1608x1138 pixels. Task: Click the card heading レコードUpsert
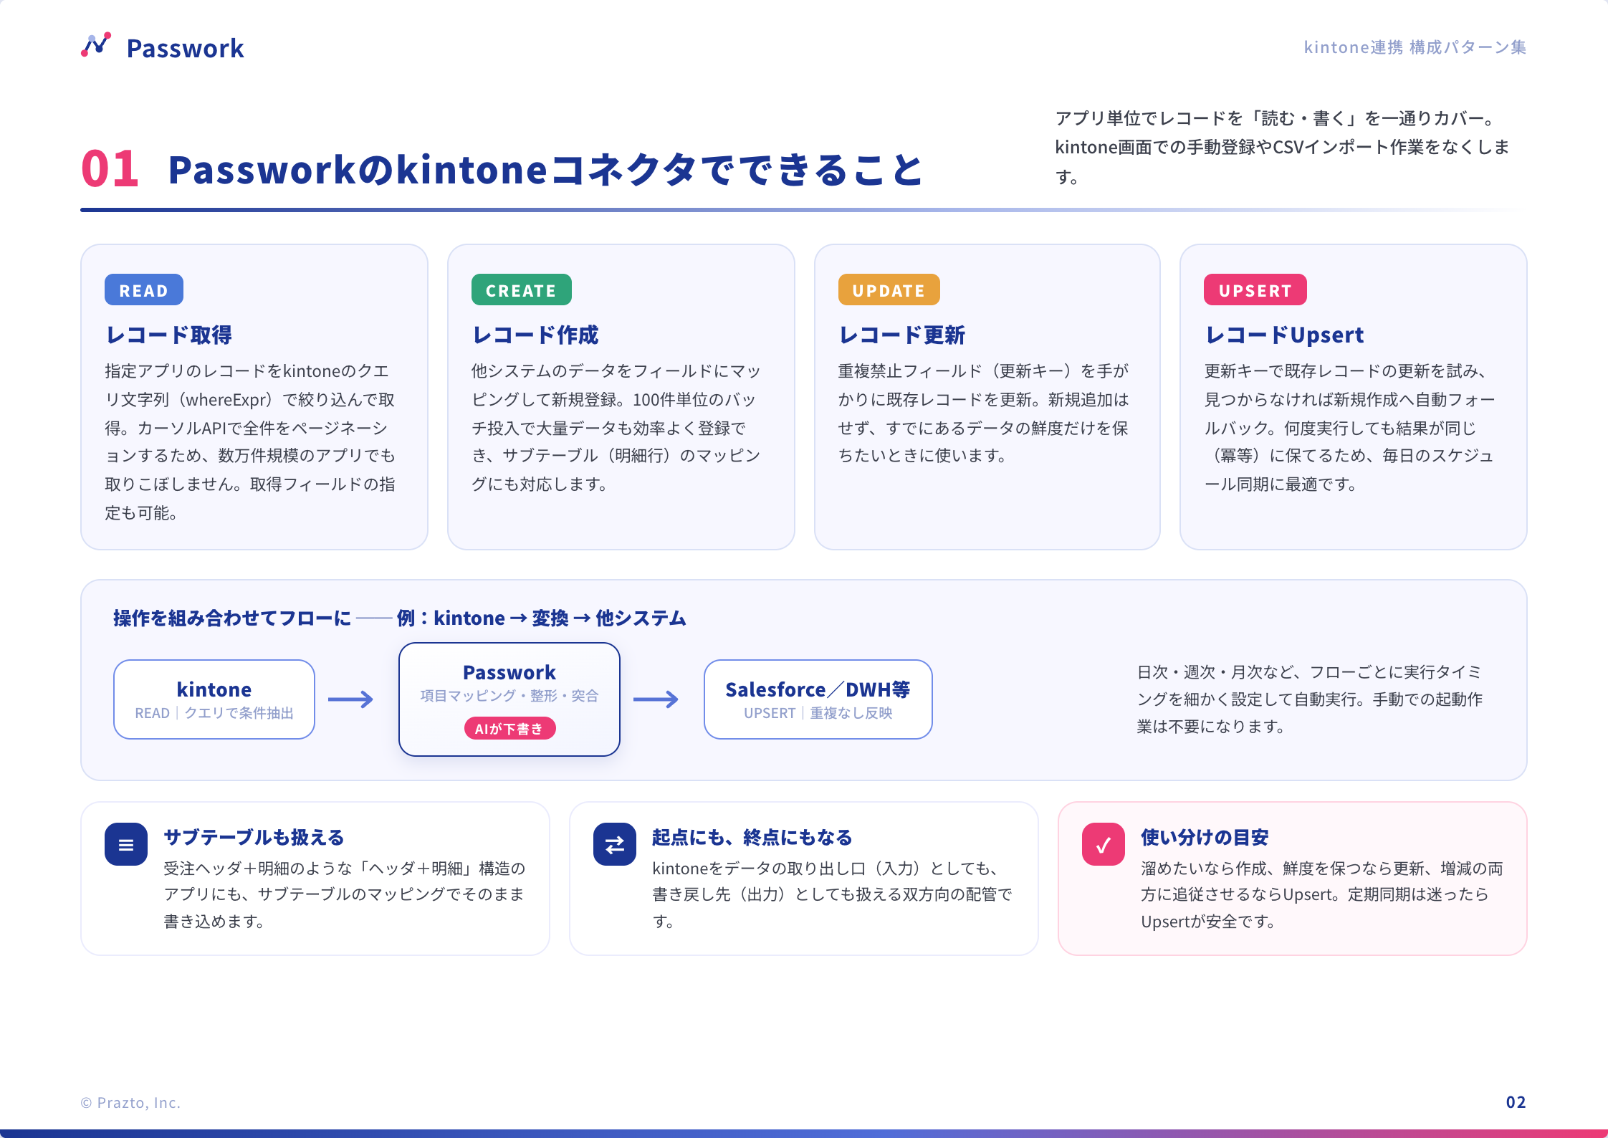point(1284,335)
